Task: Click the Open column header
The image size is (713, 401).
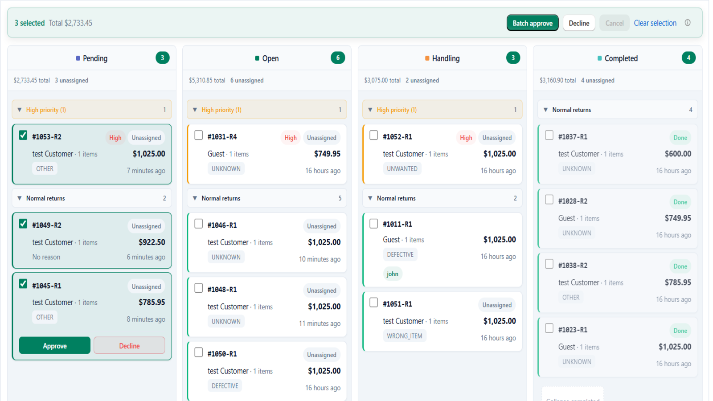Action: coord(267,58)
